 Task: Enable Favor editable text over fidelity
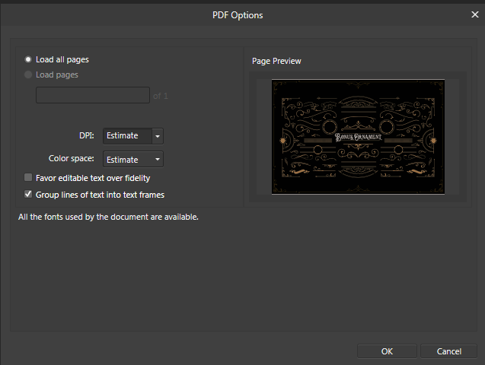coord(28,177)
